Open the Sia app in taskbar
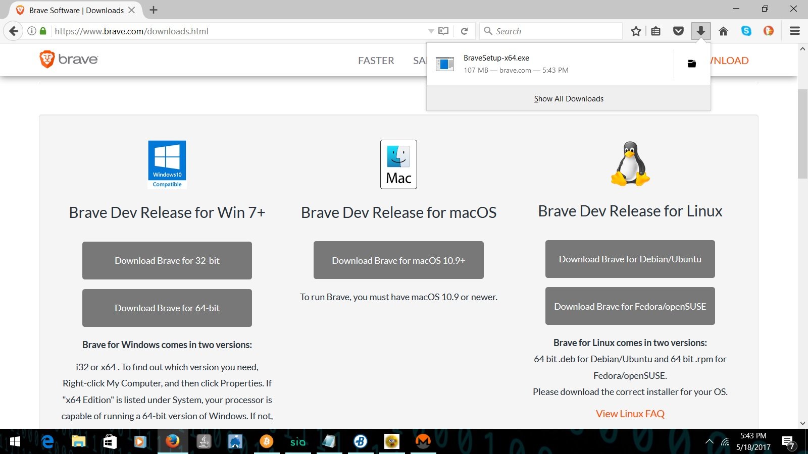808x454 pixels. [298, 442]
